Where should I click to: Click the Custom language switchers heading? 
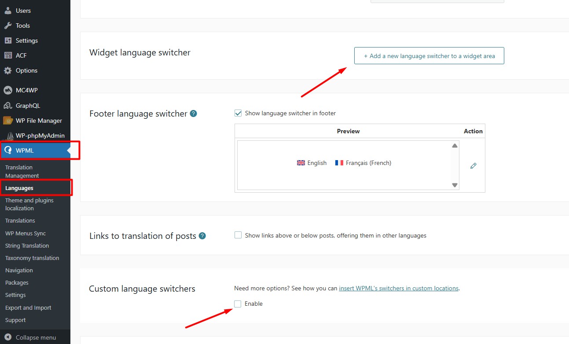[x=142, y=289]
